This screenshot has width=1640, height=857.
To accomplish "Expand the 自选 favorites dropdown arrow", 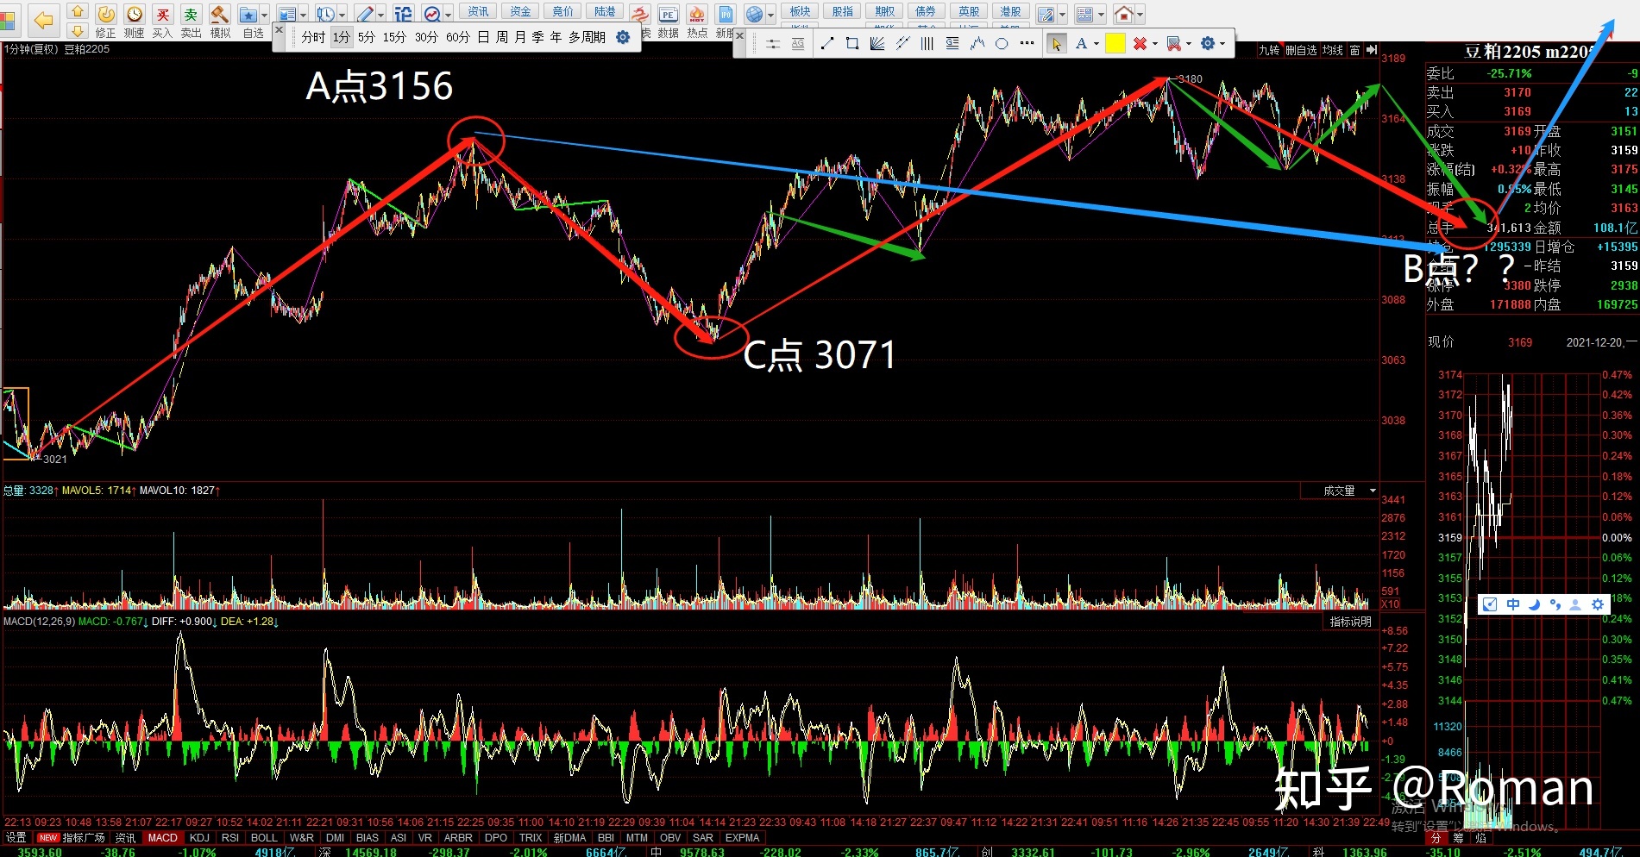I will pos(264,15).
